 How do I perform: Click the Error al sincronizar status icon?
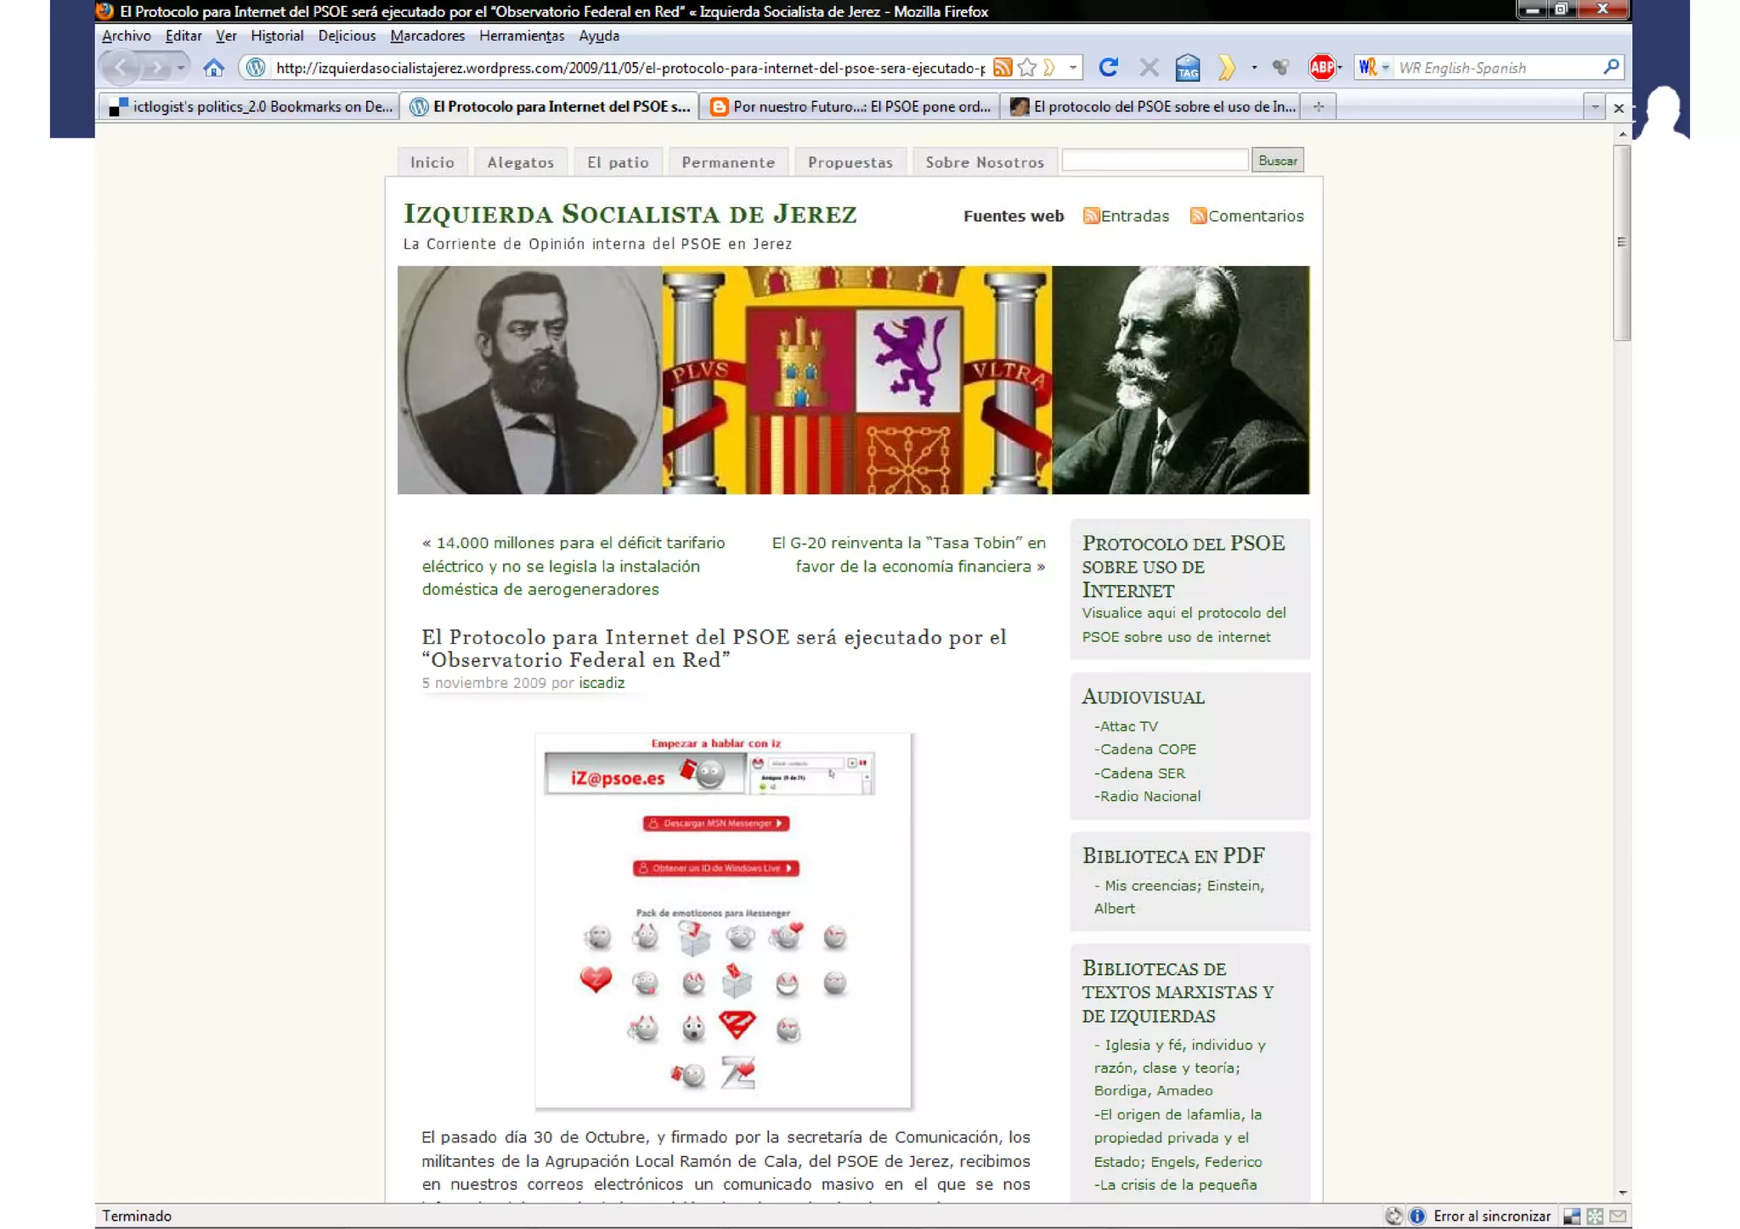1417,1216
